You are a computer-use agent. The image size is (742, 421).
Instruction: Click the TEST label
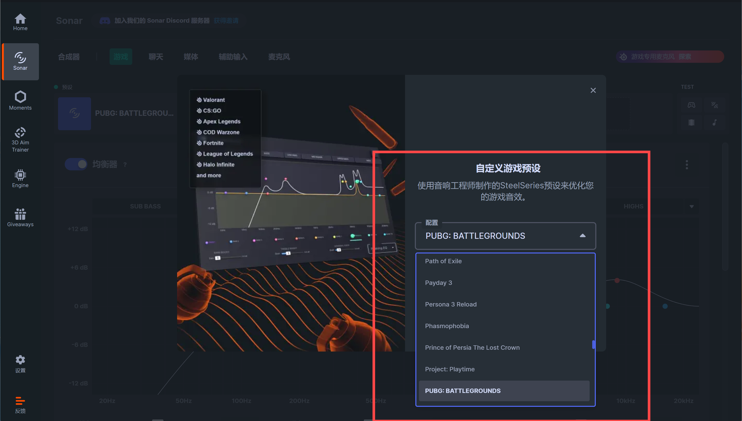(687, 87)
